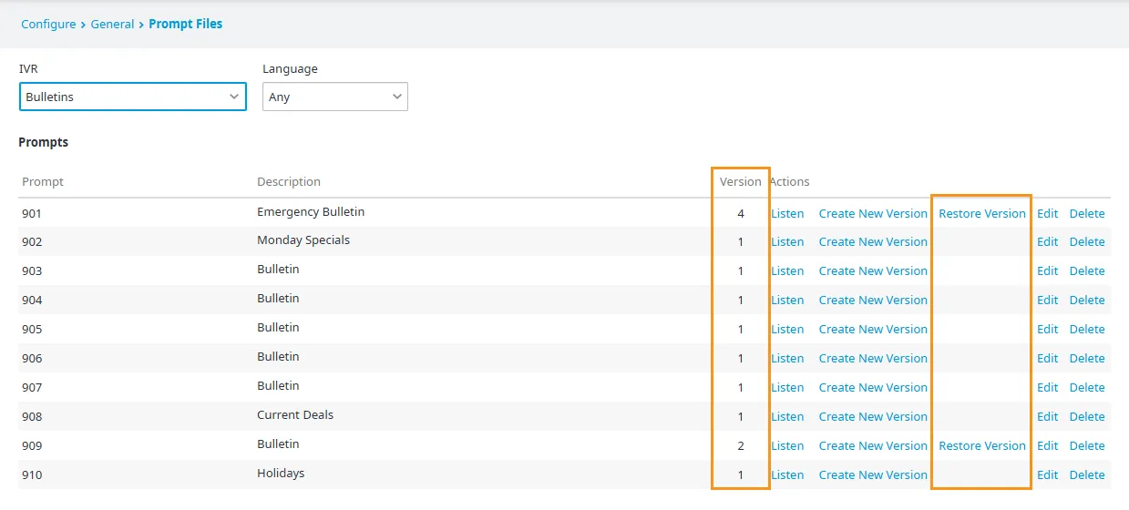The width and height of the screenshot is (1129, 510).
Task: Edit prompt 909
Action: [1048, 446]
